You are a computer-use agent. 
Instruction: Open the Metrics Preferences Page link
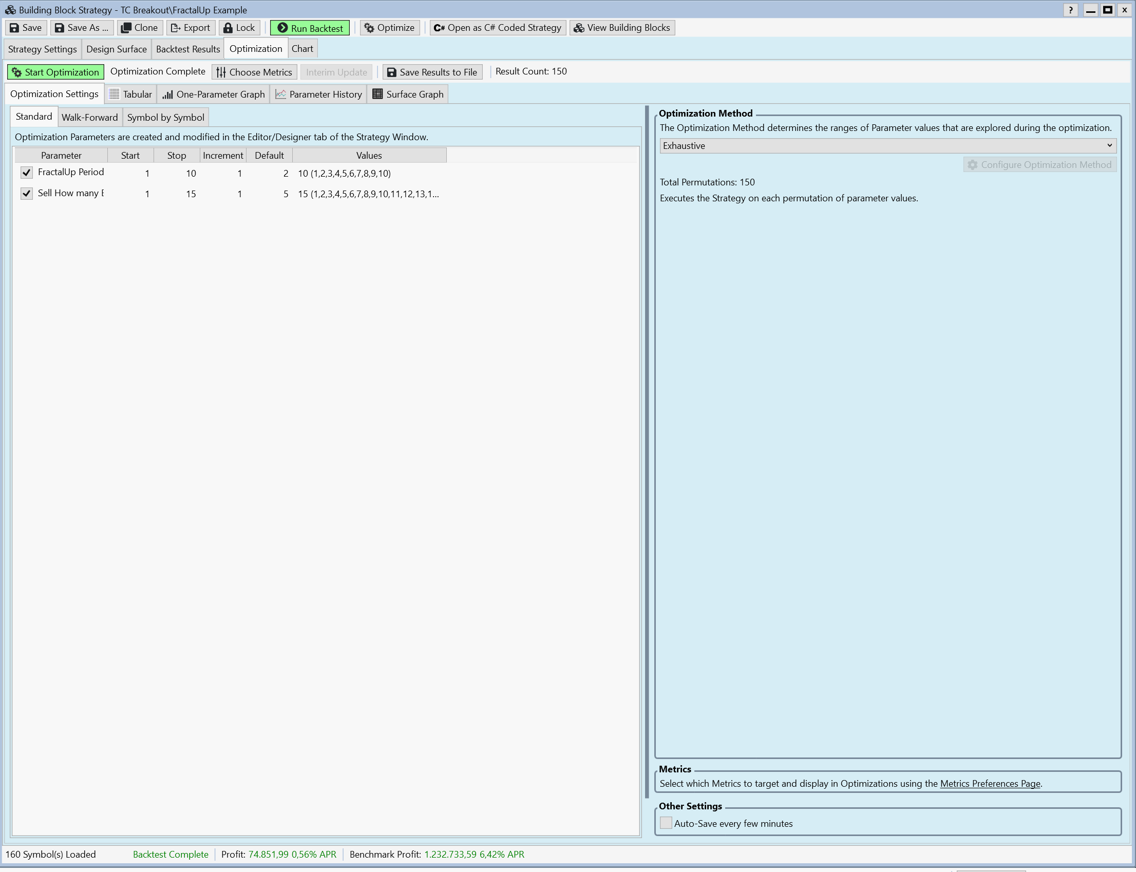click(990, 783)
